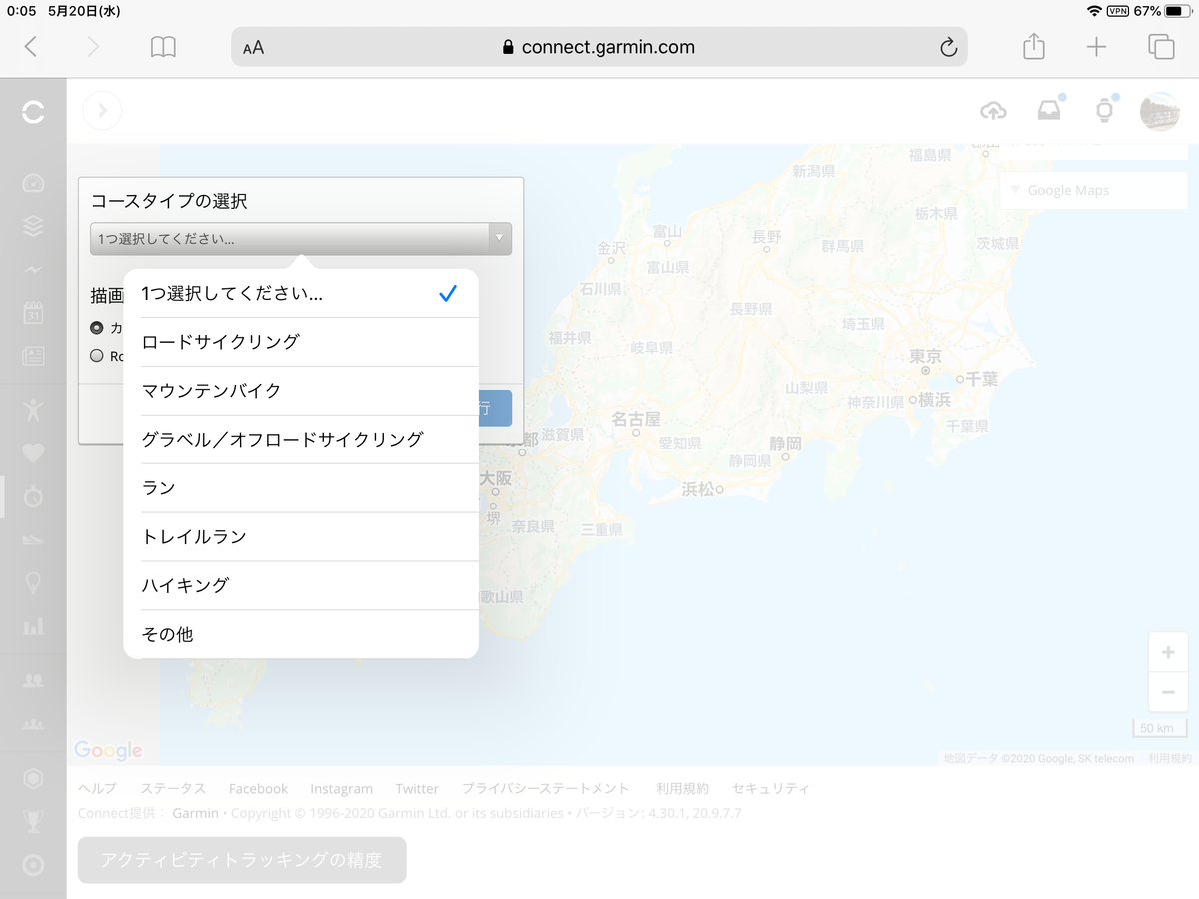Click the Google logo on the map
Screen dimensions: 1199x899
click(x=108, y=750)
